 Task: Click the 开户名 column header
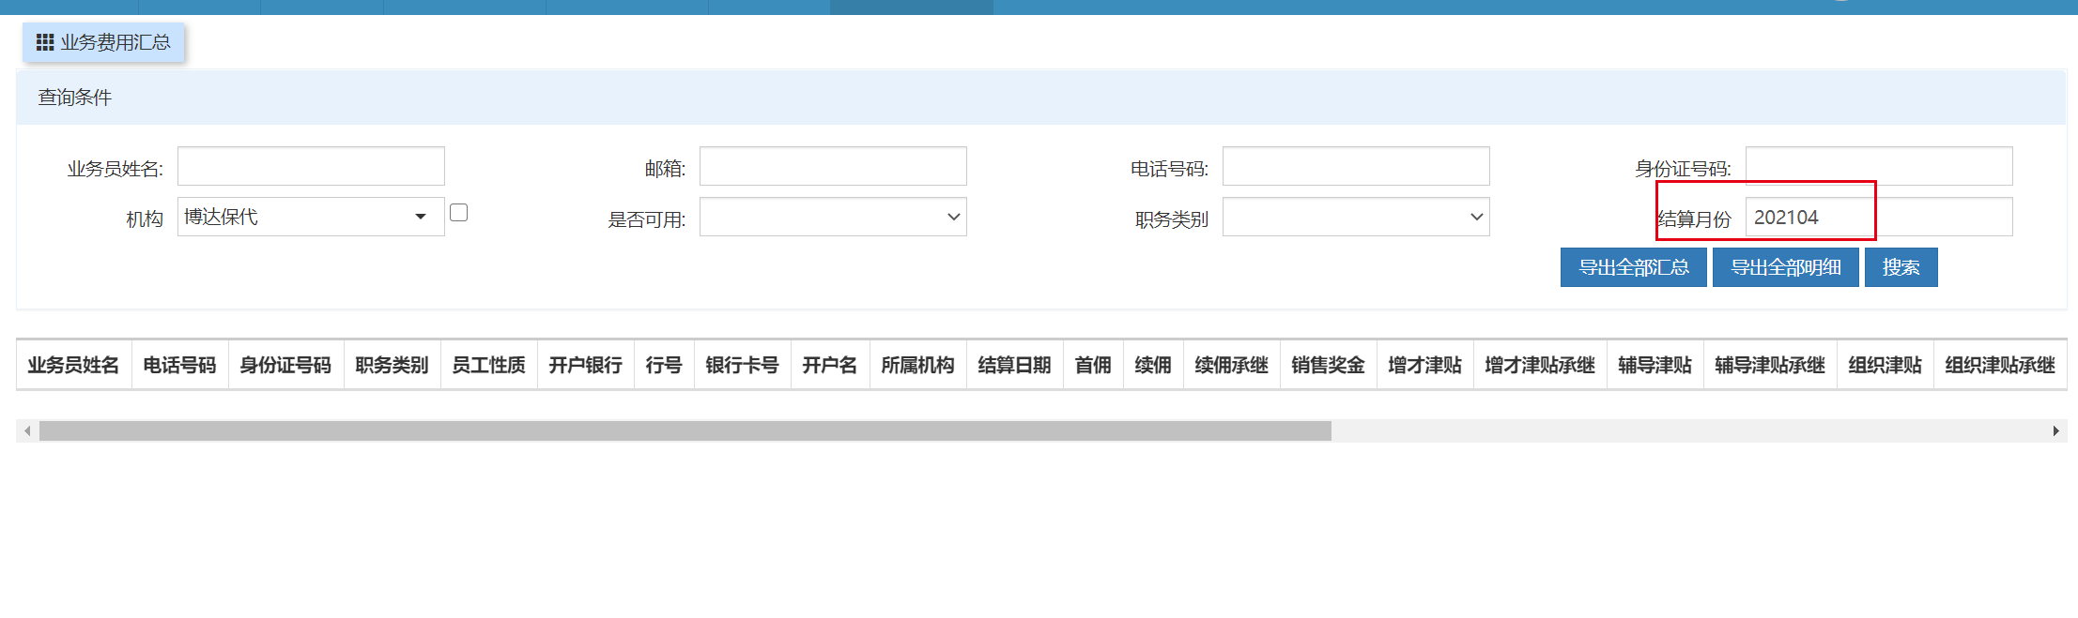830,365
